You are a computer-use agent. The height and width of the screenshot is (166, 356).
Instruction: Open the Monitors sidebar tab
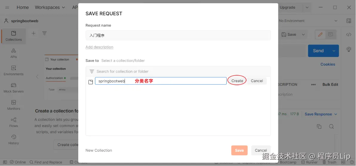pyautogui.click(x=14, y=105)
